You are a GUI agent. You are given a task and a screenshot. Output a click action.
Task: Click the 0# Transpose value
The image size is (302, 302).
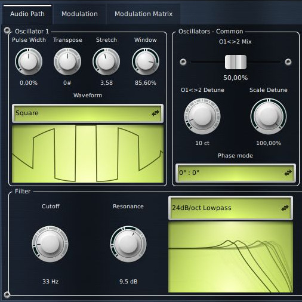[67, 83]
